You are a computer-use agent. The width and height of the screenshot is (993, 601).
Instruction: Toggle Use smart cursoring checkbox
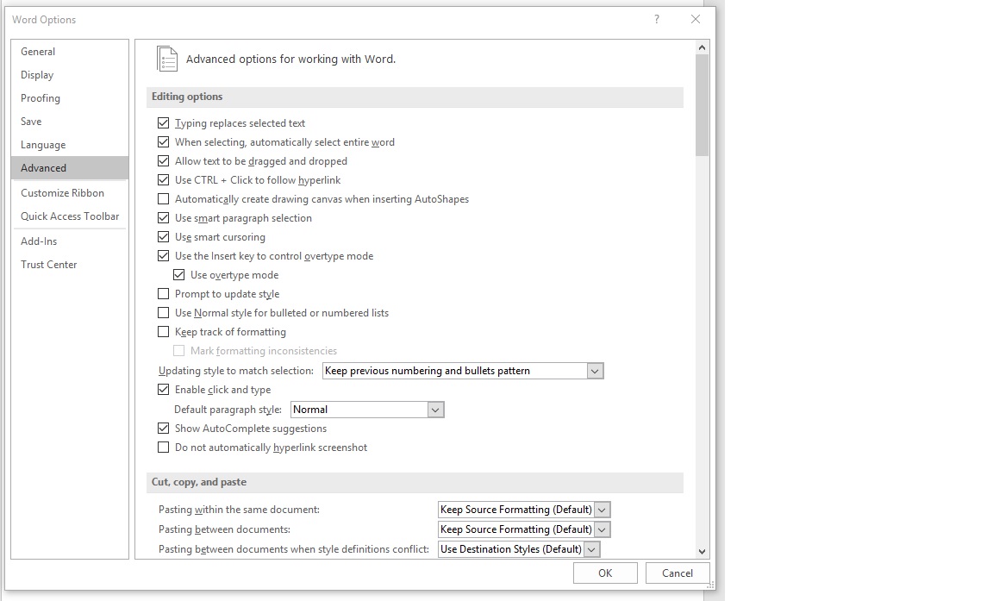click(164, 237)
